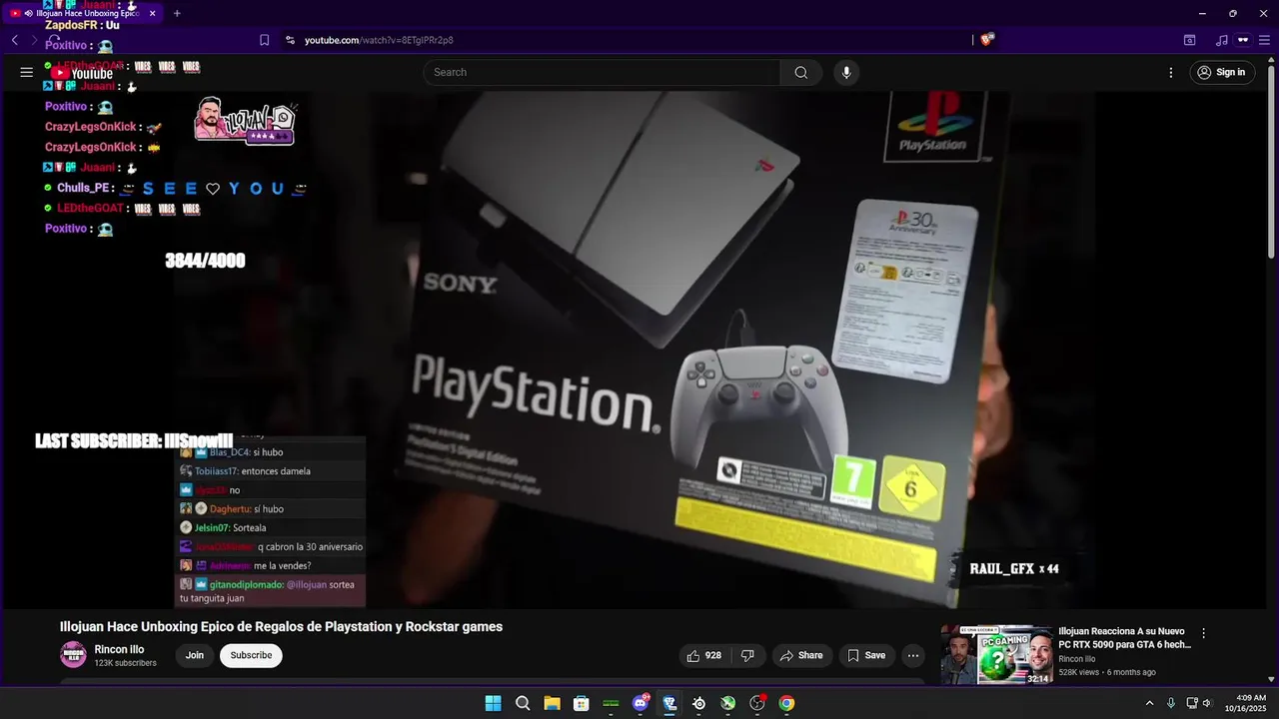Go back in browser history
This screenshot has height=719, width=1279.
tap(15, 40)
